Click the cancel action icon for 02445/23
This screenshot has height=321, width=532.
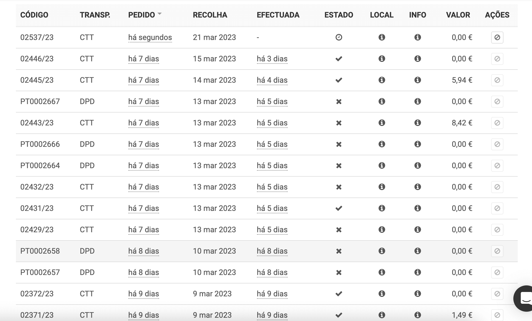[497, 80]
